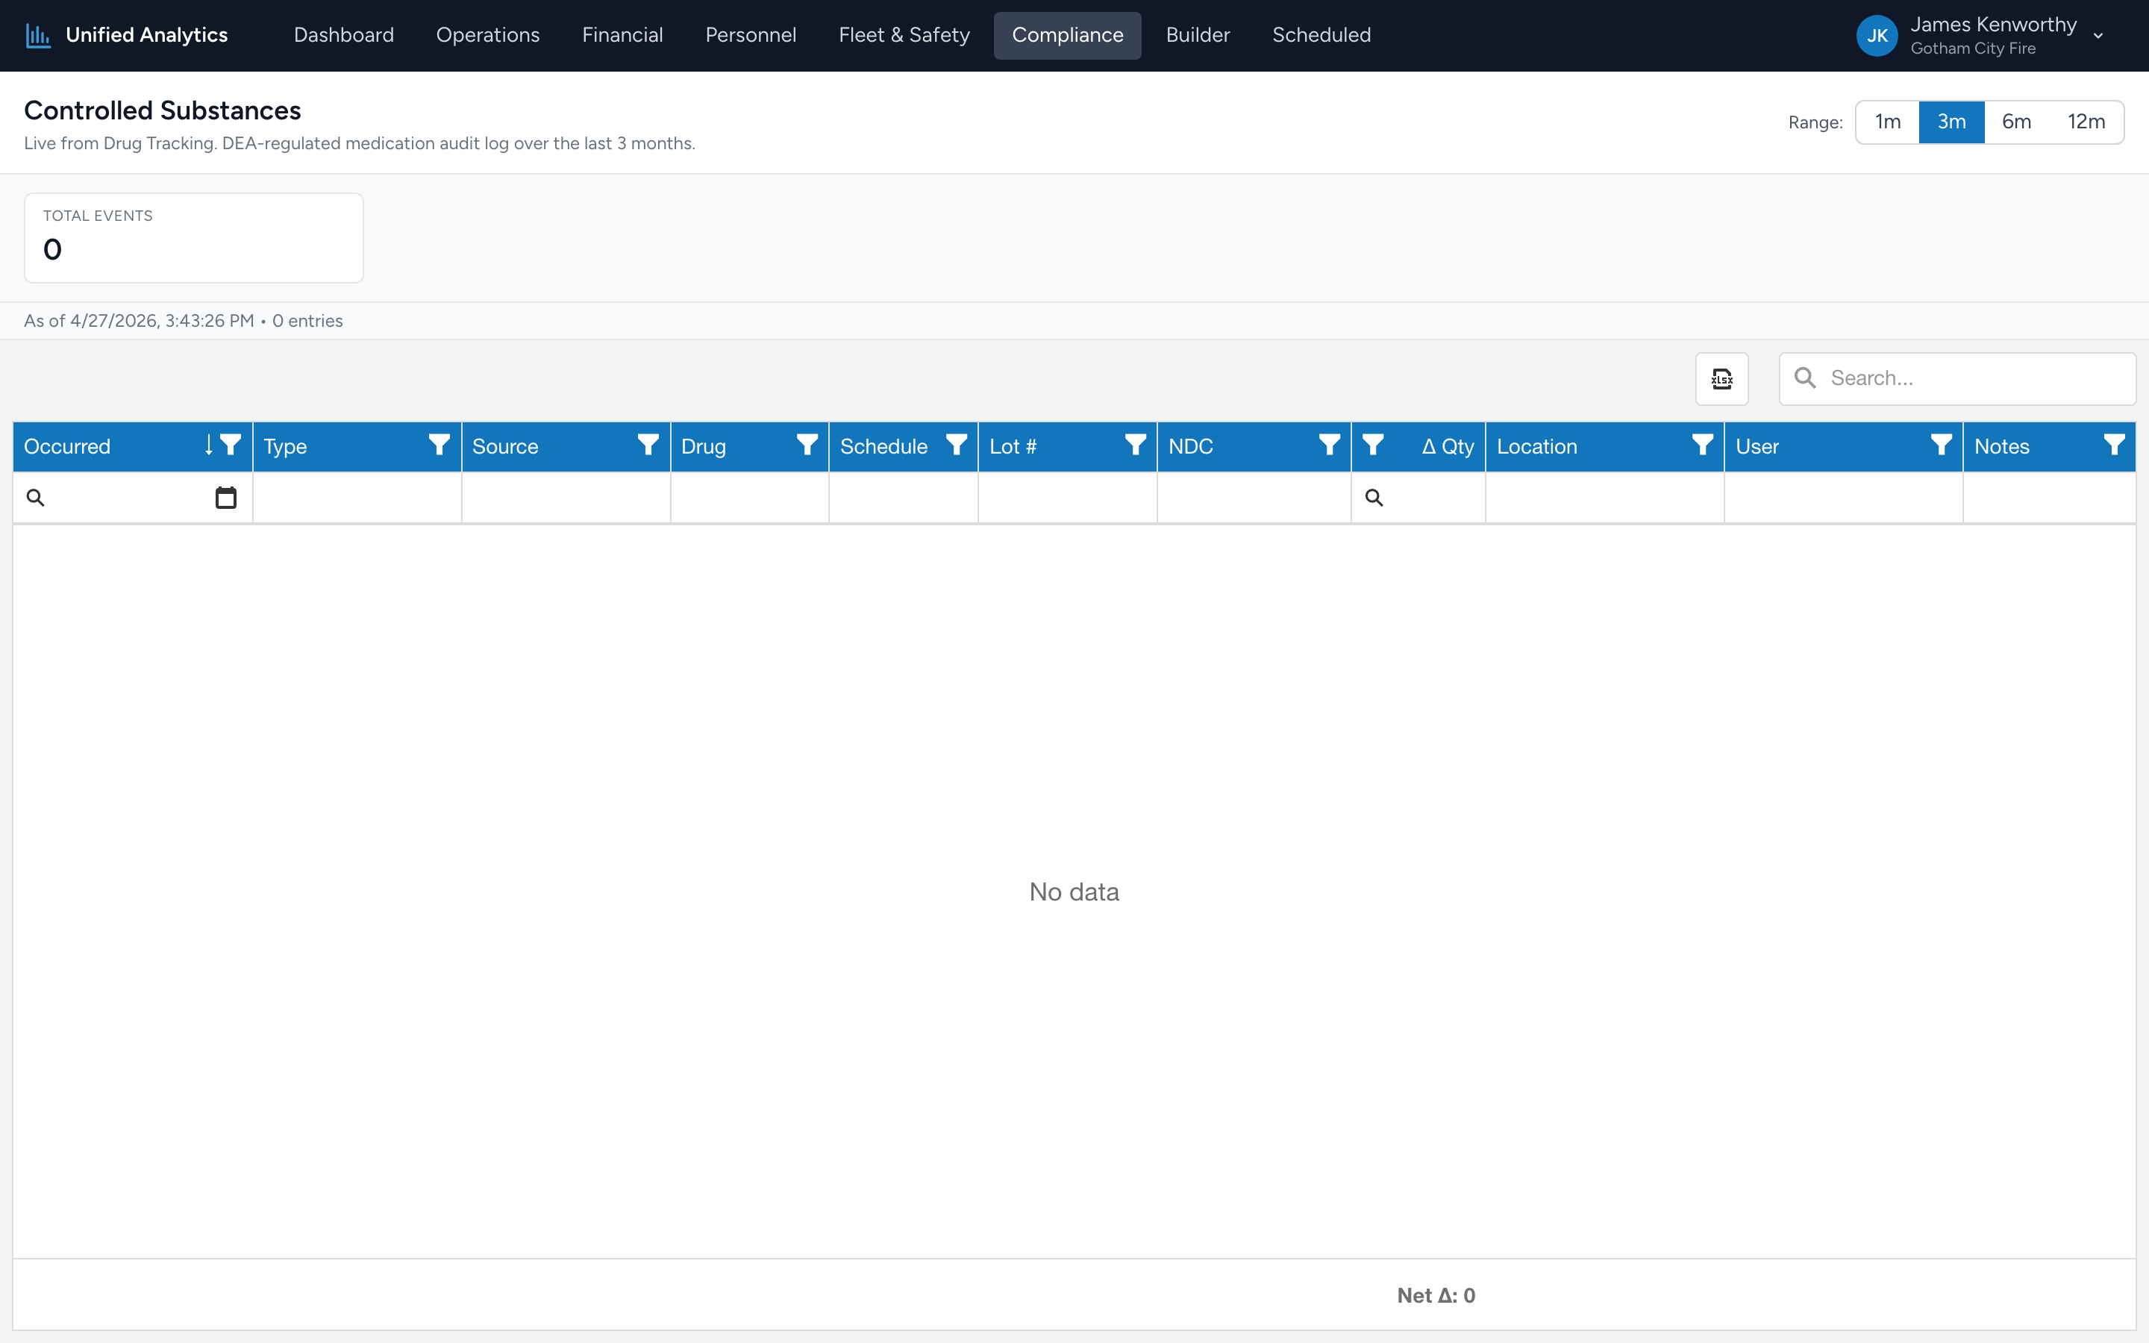Go to the Scheduled page
The height and width of the screenshot is (1343, 2149).
click(1321, 36)
